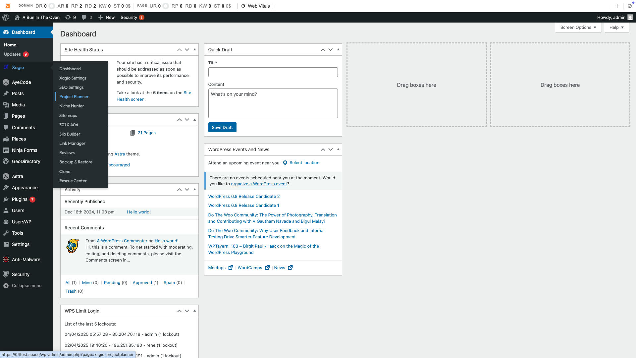636x358 pixels.
Task: Toggle the Quick Draft panel
Action: click(338, 50)
